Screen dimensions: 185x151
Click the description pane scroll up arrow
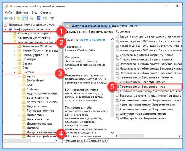[113, 39]
